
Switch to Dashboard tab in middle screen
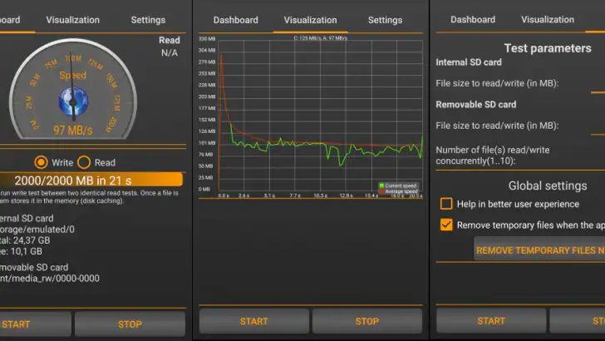pyautogui.click(x=235, y=20)
